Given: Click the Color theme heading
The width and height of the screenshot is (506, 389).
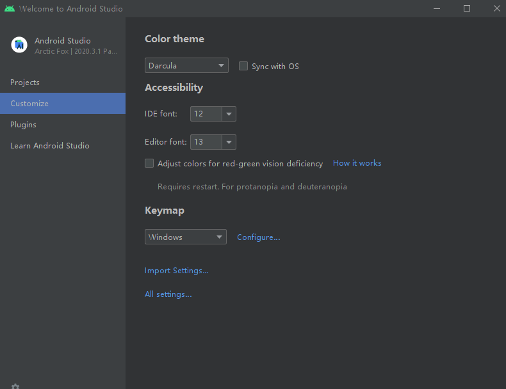Looking at the screenshot, I should [174, 39].
